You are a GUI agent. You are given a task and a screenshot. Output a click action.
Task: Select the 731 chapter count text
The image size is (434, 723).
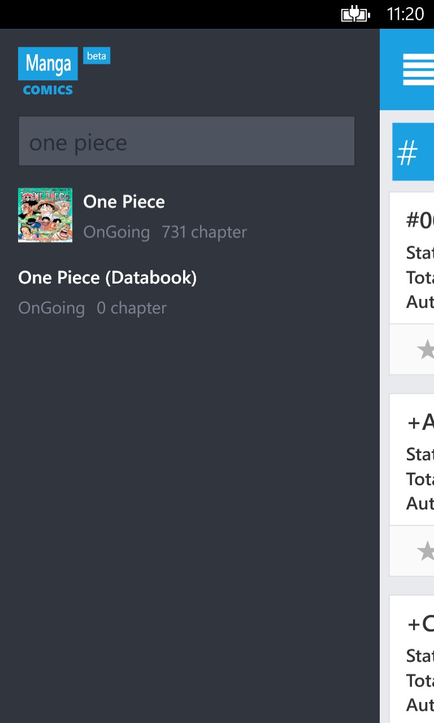point(205,232)
